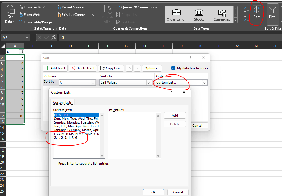Viewport: 282px width, 196px height.
Task: Click the From Web icon
Action: coord(21,15)
